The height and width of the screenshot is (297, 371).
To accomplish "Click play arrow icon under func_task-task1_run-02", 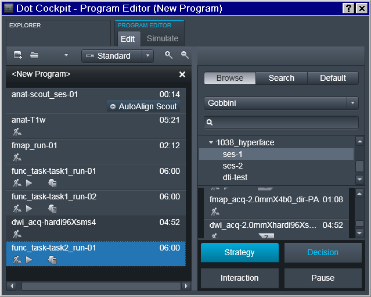I will click(x=29, y=209).
